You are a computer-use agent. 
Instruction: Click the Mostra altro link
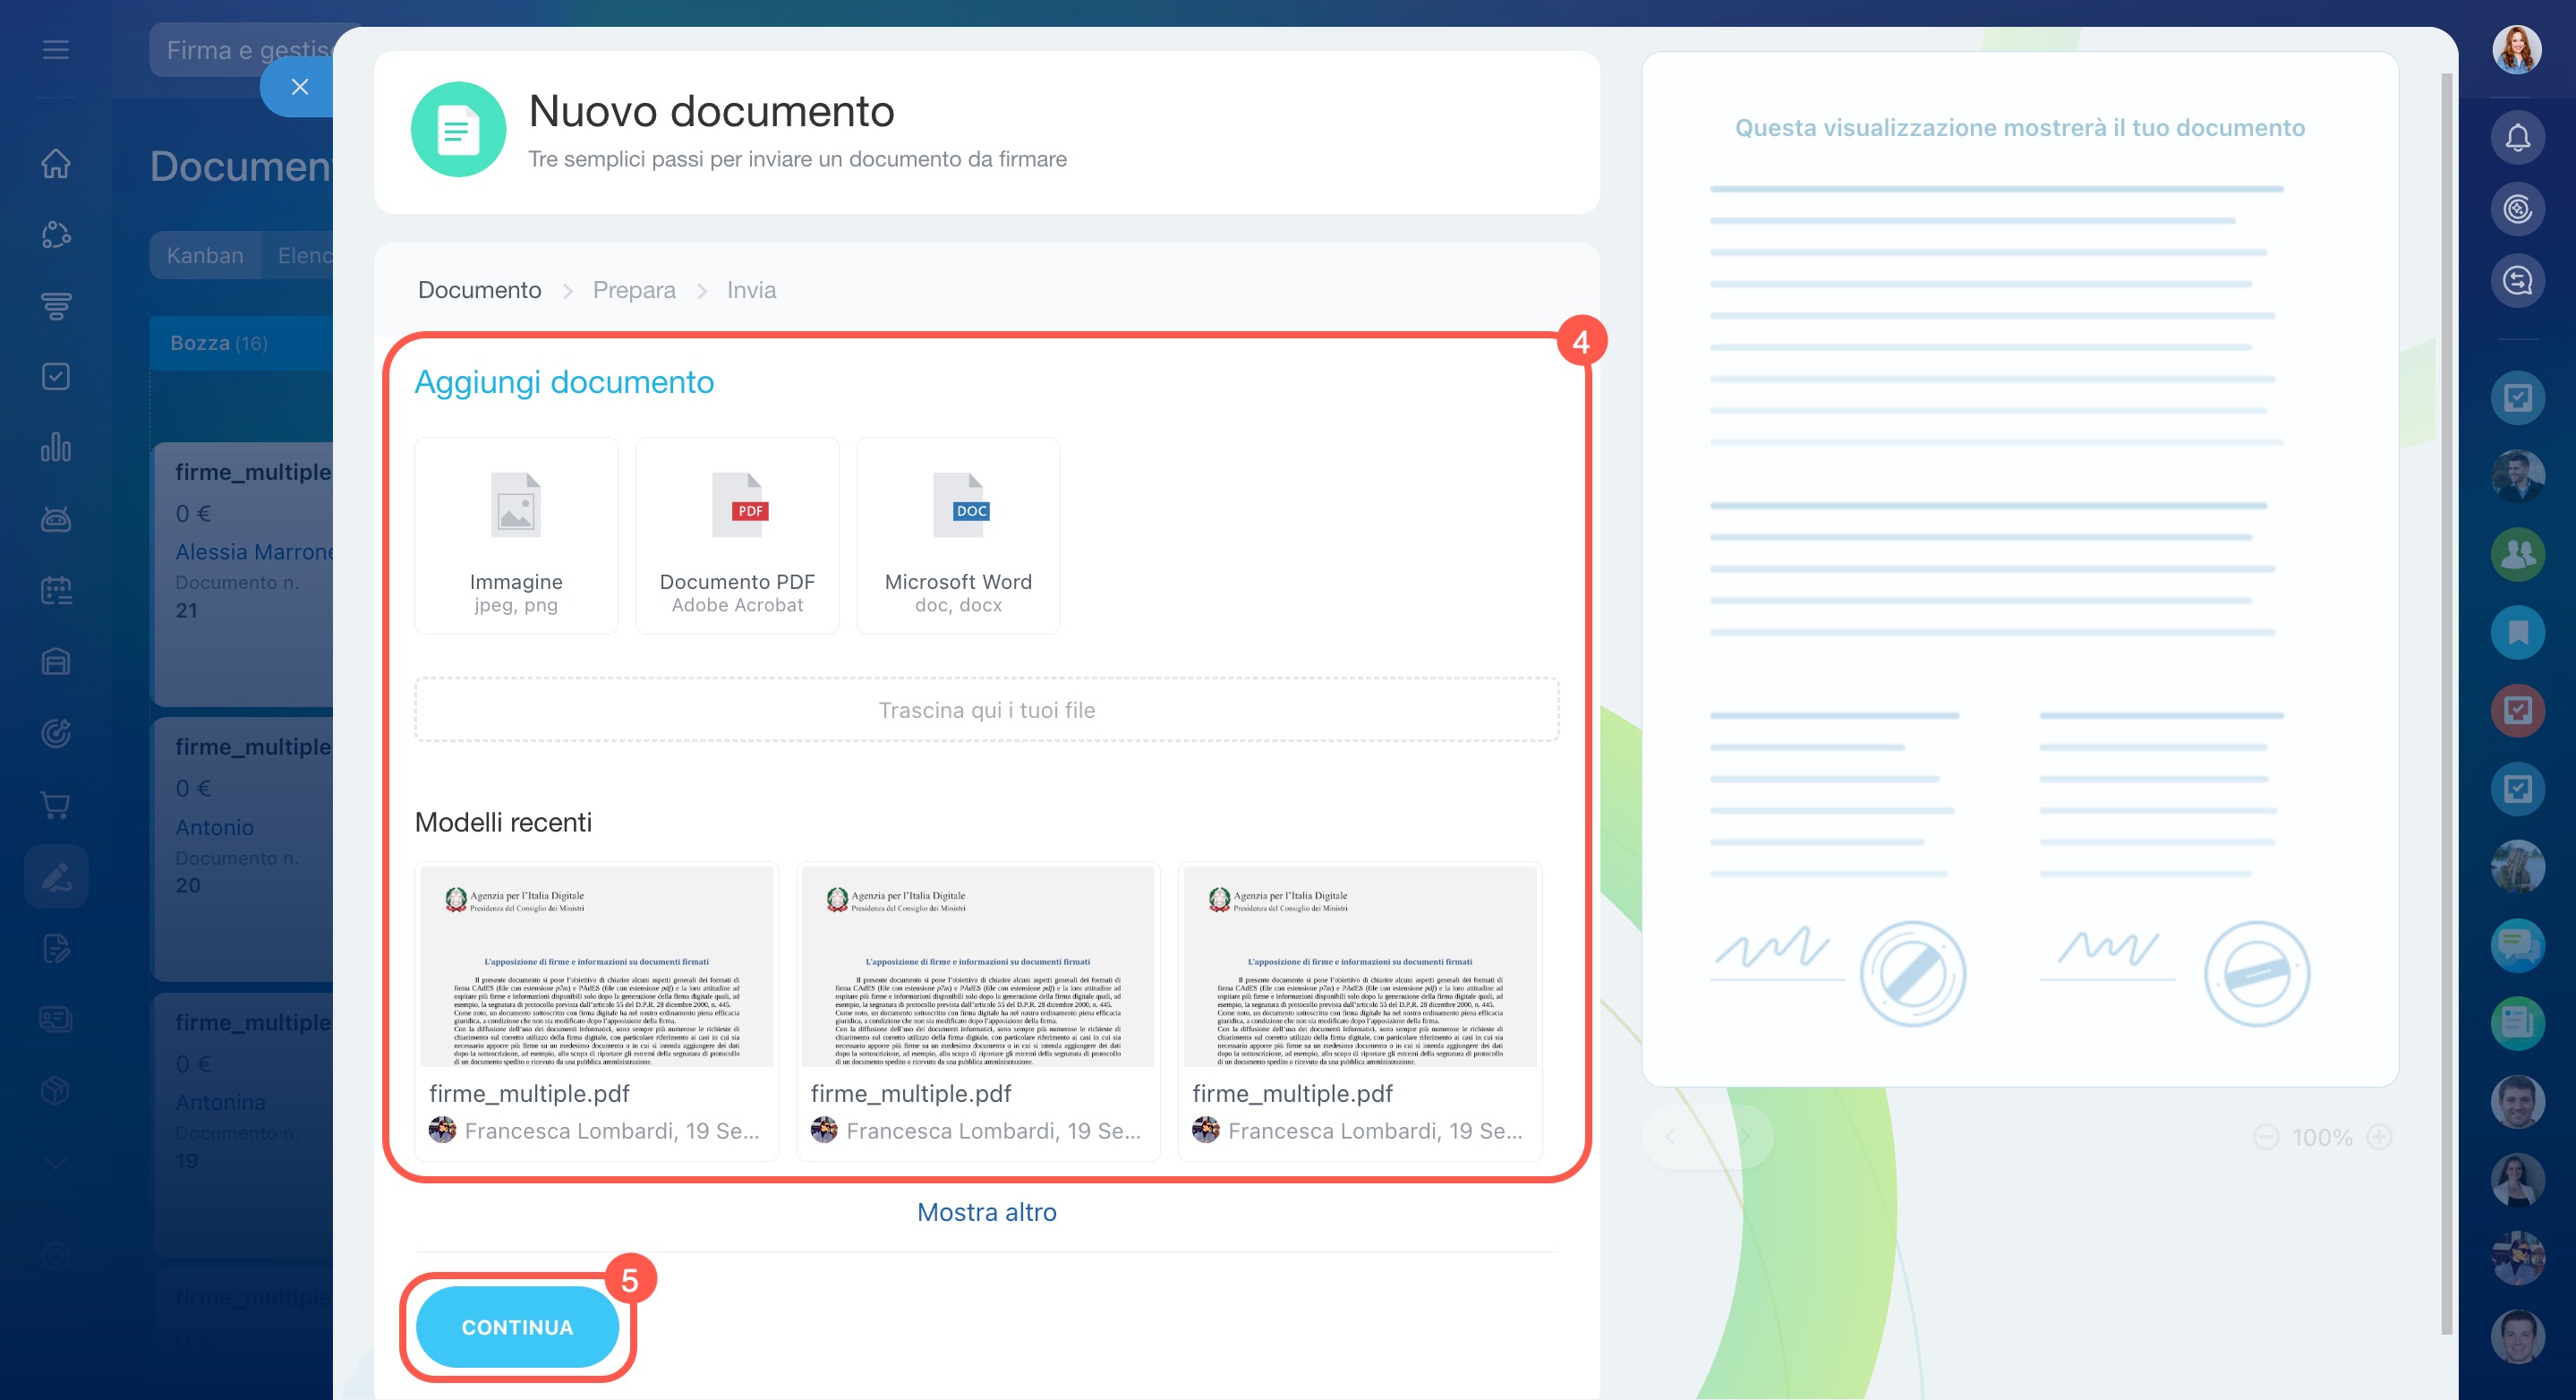coord(986,1212)
